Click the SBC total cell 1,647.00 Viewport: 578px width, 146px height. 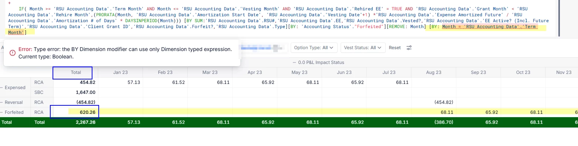[x=76, y=92]
